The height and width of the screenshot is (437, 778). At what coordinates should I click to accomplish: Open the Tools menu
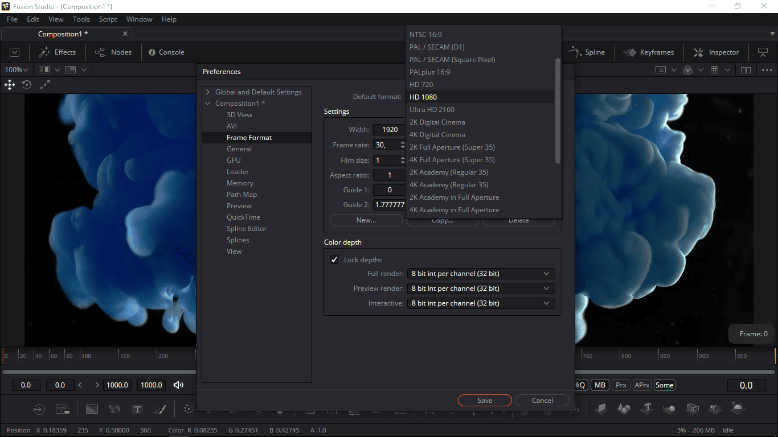81,19
